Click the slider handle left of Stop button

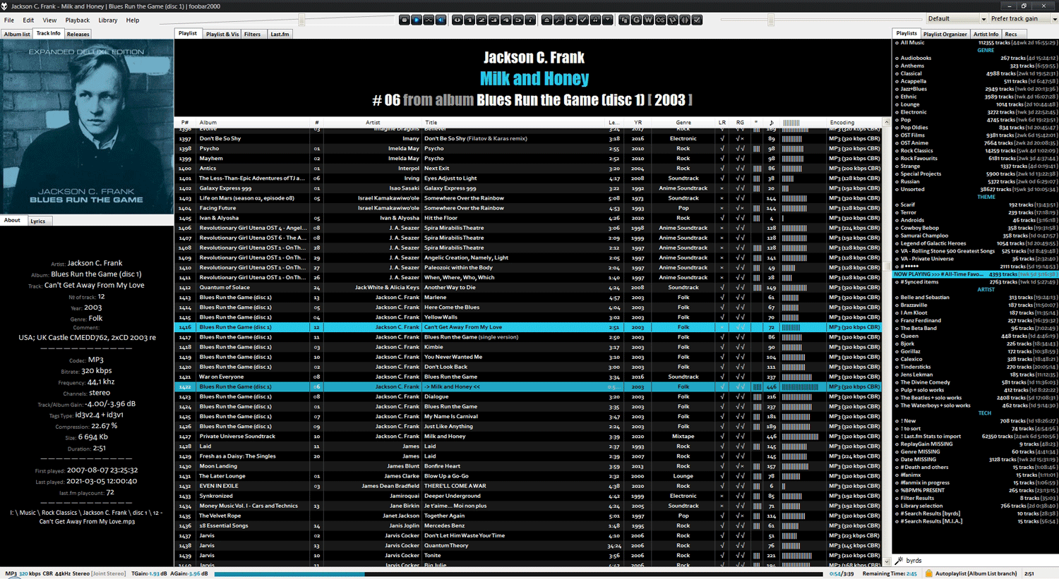coord(301,20)
